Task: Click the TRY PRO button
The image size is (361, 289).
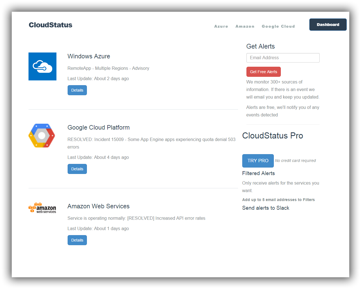Action: pyautogui.click(x=258, y=161)
